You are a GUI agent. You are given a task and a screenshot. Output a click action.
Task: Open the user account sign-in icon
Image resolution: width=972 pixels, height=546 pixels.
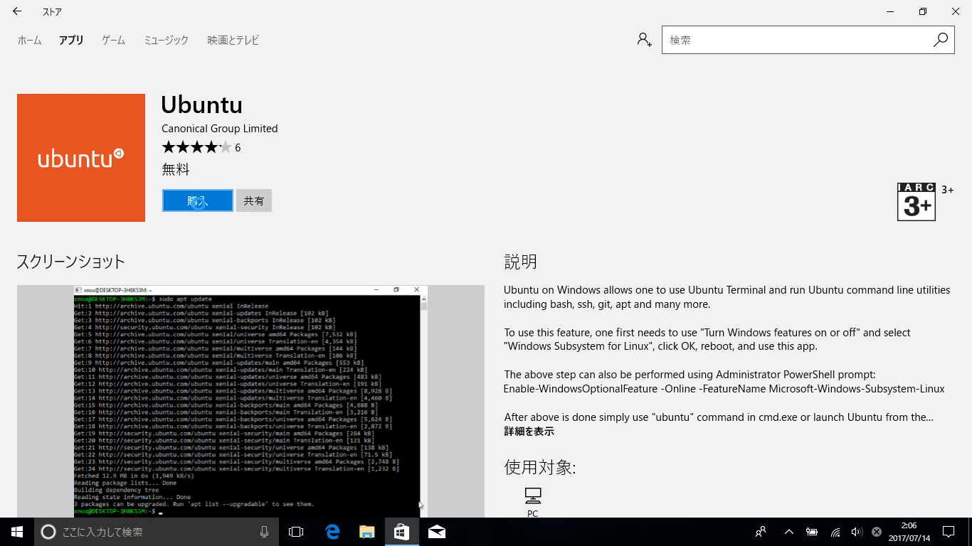[644, 40]
